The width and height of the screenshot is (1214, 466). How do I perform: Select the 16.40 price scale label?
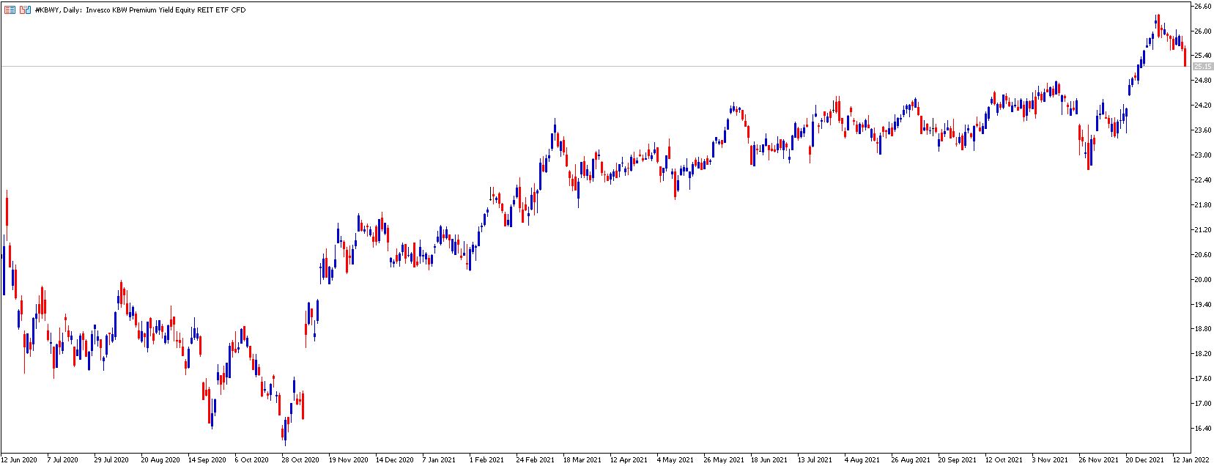click(1202, 428)
